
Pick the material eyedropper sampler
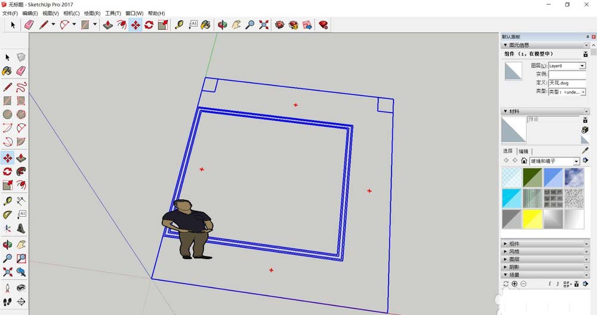585,151
